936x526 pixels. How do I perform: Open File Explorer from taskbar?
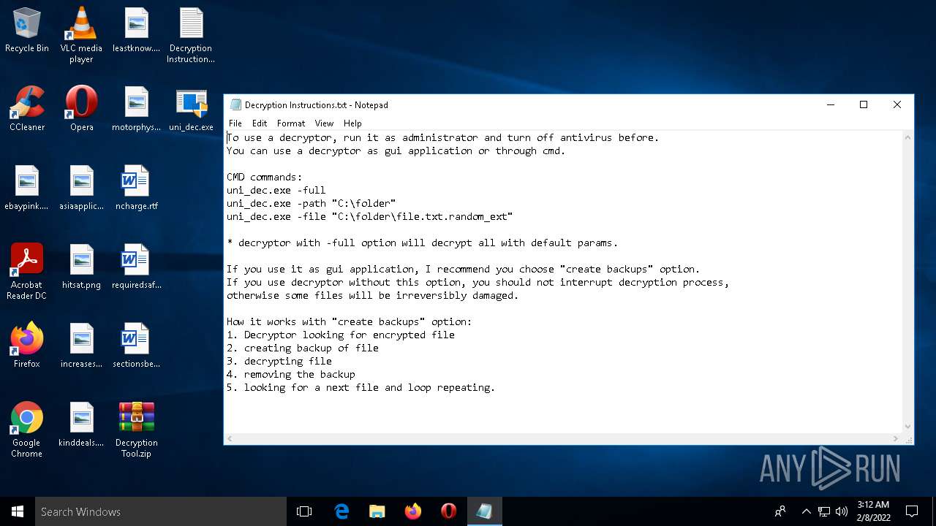[x=377, y=511]
